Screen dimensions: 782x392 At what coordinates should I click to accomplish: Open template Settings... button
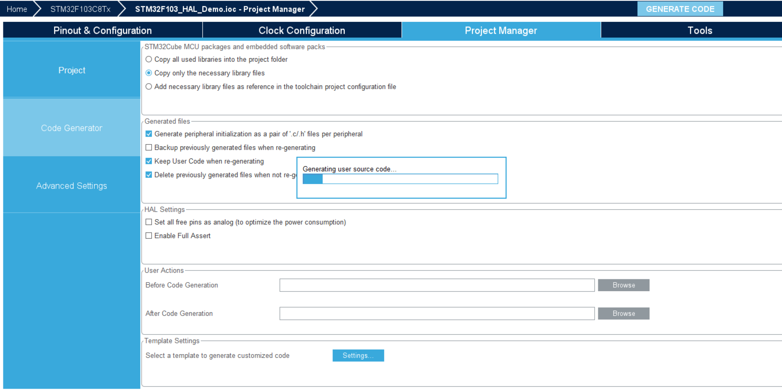tap(358, 355)
